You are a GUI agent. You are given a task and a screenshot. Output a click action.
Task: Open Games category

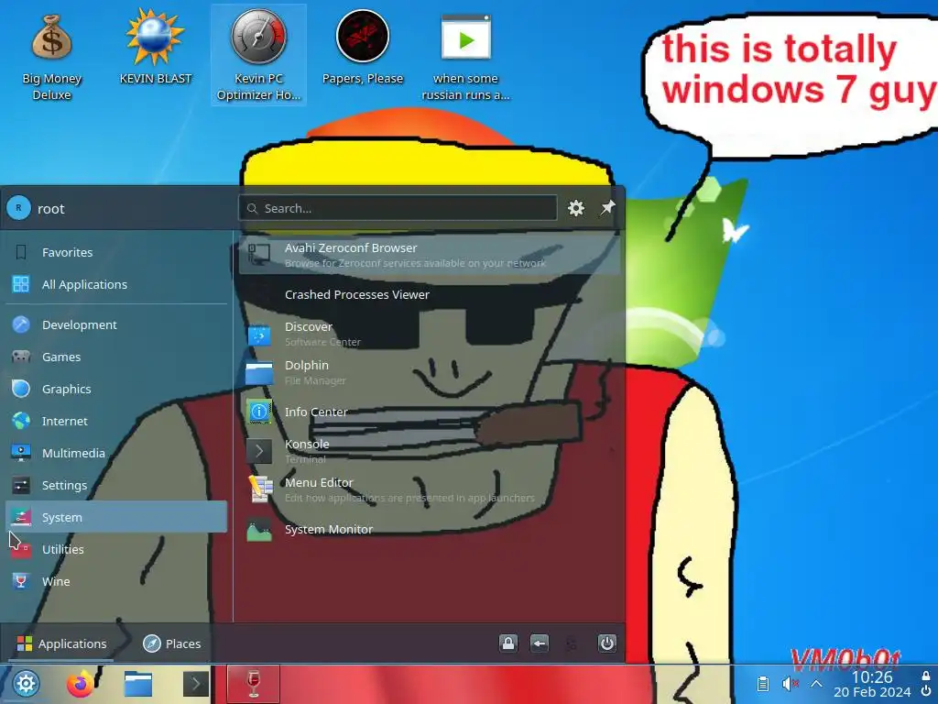[x=116, y=357]
